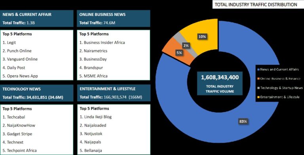Select Linda Ikeji Blog entry
Viewport: 304px width, 155px height.
point(96,117)
